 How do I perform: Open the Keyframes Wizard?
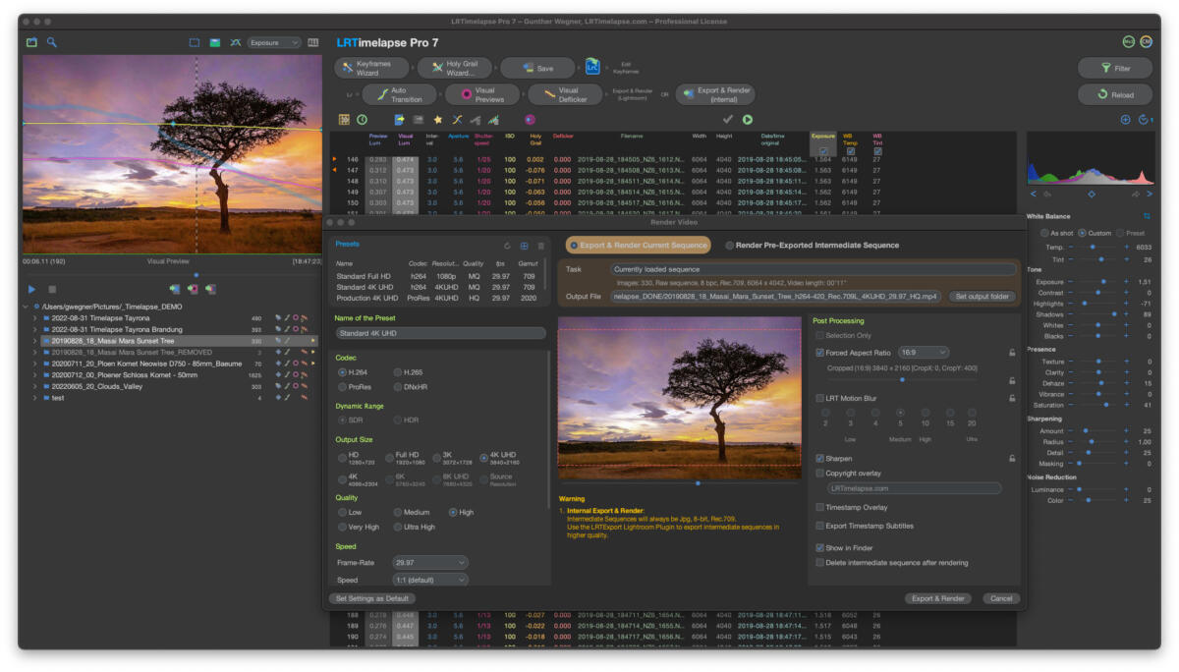coord(372,68)
